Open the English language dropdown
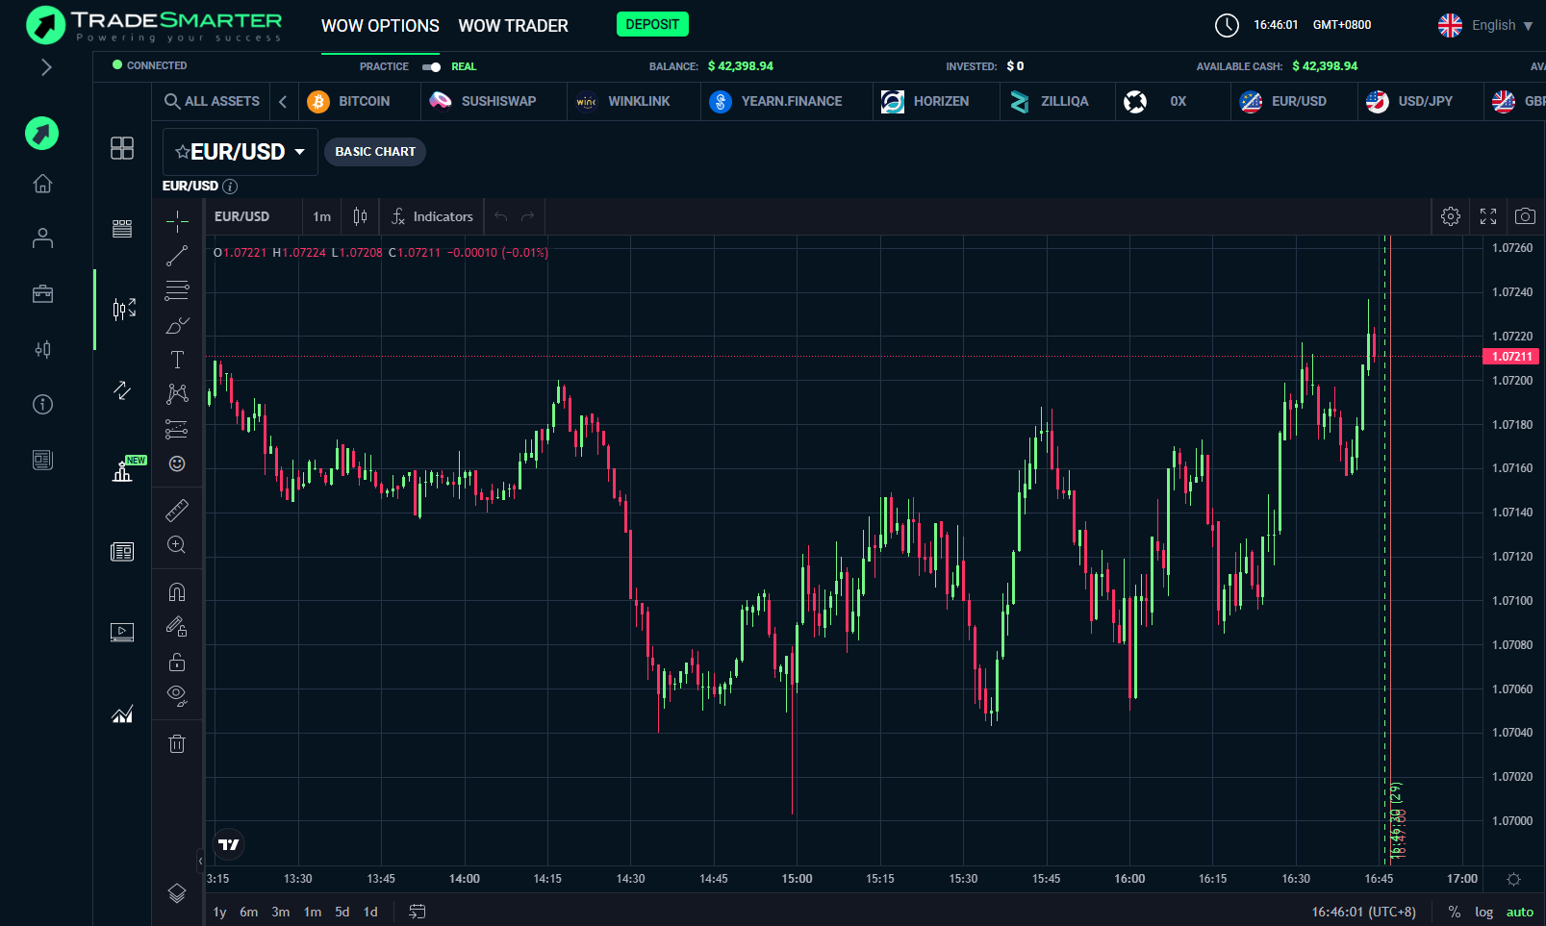The height and width of the screenshot is (926, 1546). pos(1485,26)
